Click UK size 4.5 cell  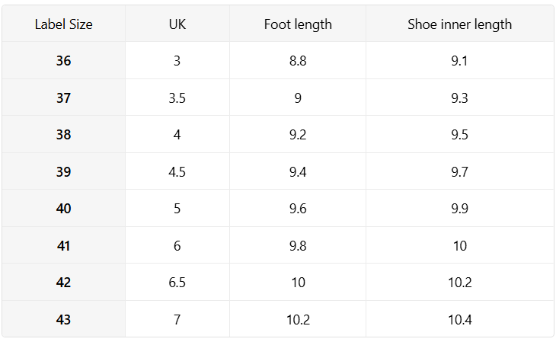[177, 171]
